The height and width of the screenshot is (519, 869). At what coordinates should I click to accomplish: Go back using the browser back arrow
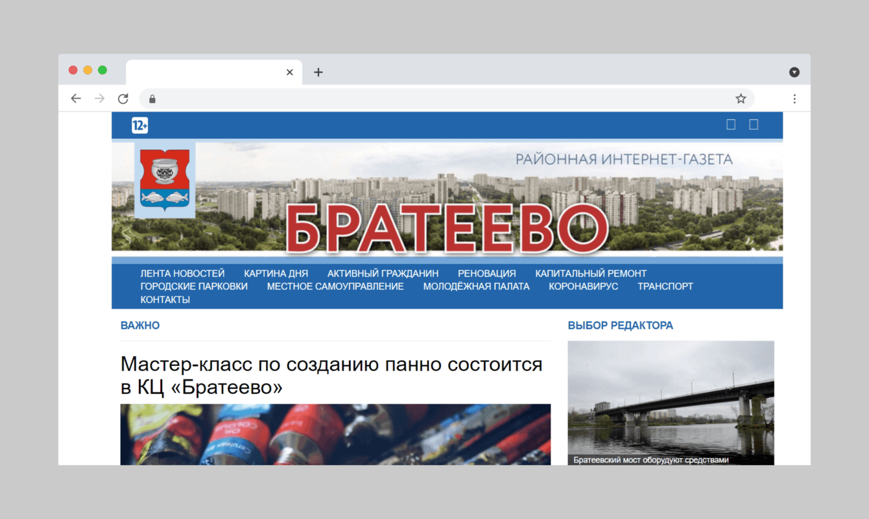[x=76, y=98]
